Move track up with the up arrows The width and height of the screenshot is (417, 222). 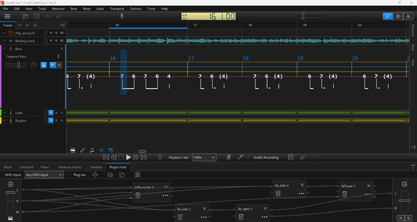click(x=19, y=25)
